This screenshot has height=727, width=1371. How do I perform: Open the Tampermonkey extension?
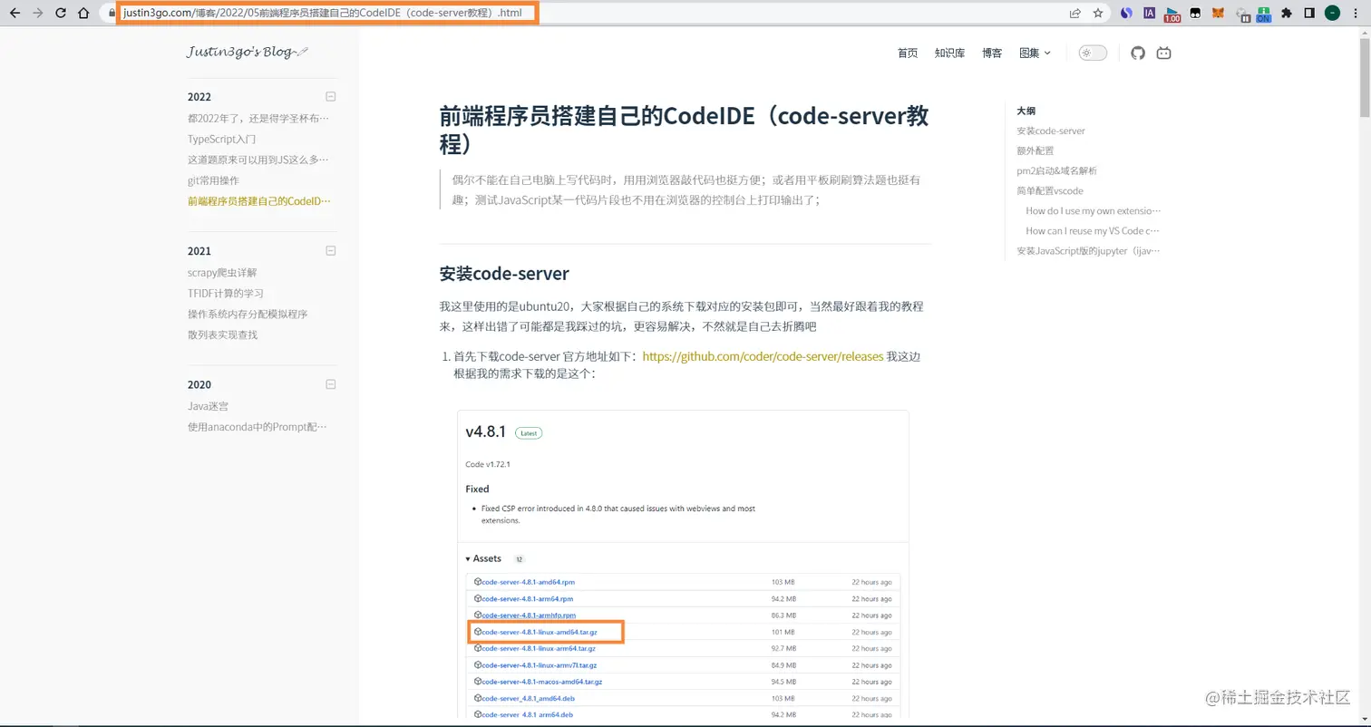coord(1195,13)
